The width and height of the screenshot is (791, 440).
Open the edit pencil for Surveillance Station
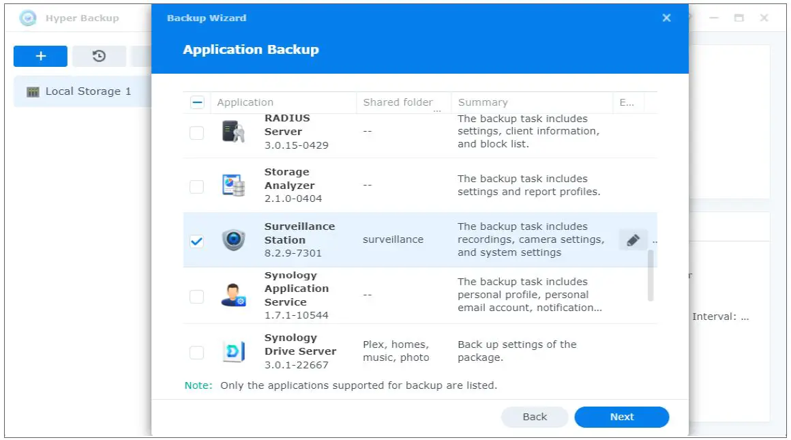[633, 239]
